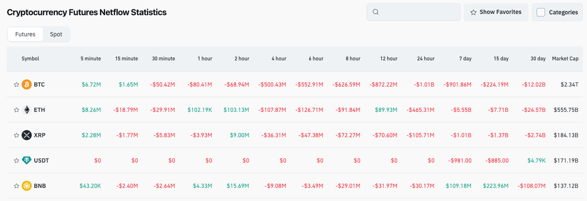The image size is (587, 201).
Task: Switch to the Futures tab
Action: pos(25,34)
